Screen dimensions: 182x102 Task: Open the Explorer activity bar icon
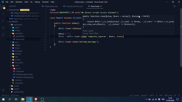[3, 7]
